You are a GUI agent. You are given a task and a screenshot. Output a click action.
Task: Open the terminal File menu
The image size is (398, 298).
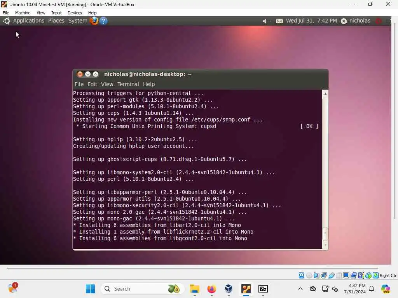tap(79, 84)
